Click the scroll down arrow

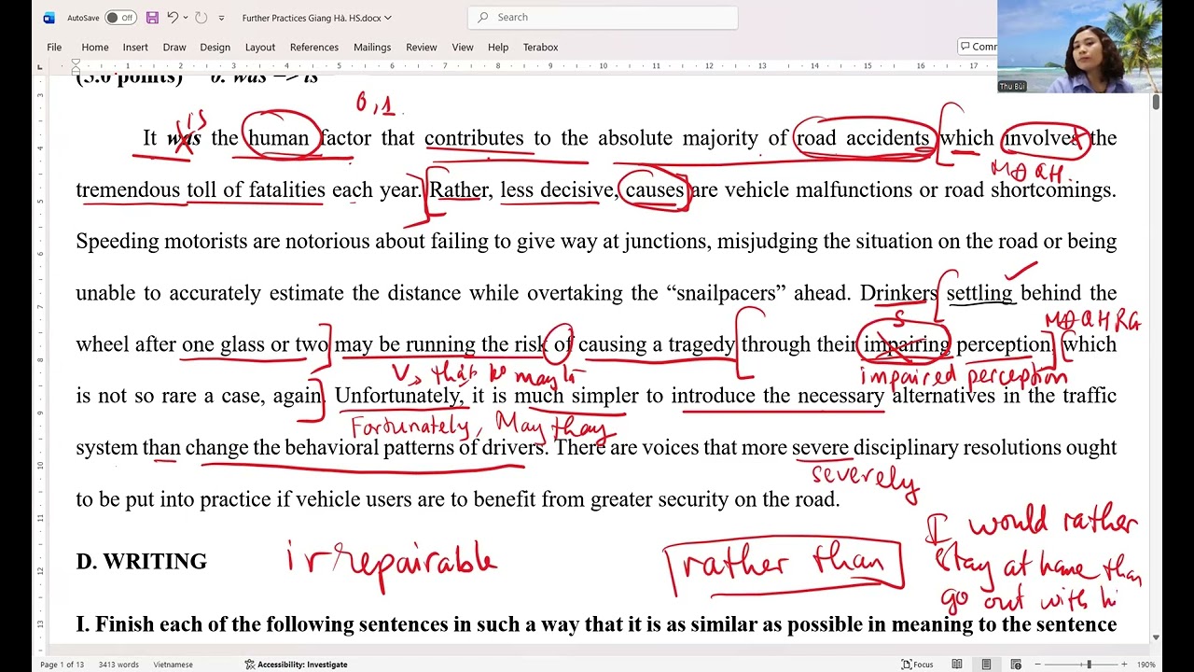pyautogui.click(x=1157, y=637)
